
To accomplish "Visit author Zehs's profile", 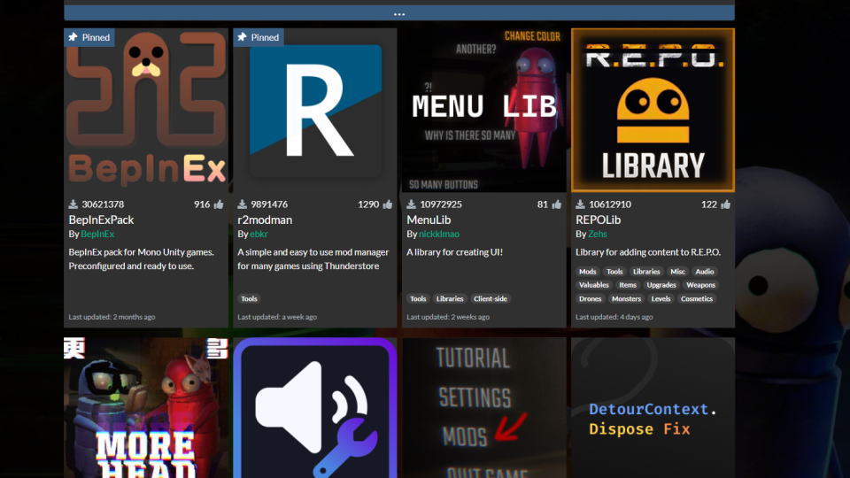I will pos(598,234).
